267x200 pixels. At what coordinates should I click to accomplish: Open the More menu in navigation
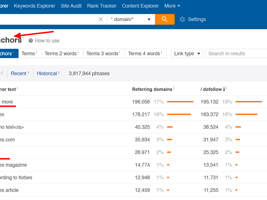[172, 6]
